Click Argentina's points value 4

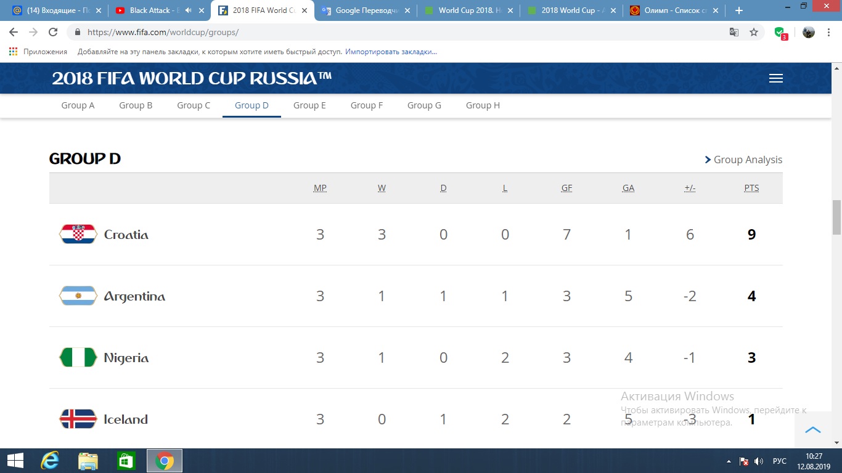[x=751, y=296]
